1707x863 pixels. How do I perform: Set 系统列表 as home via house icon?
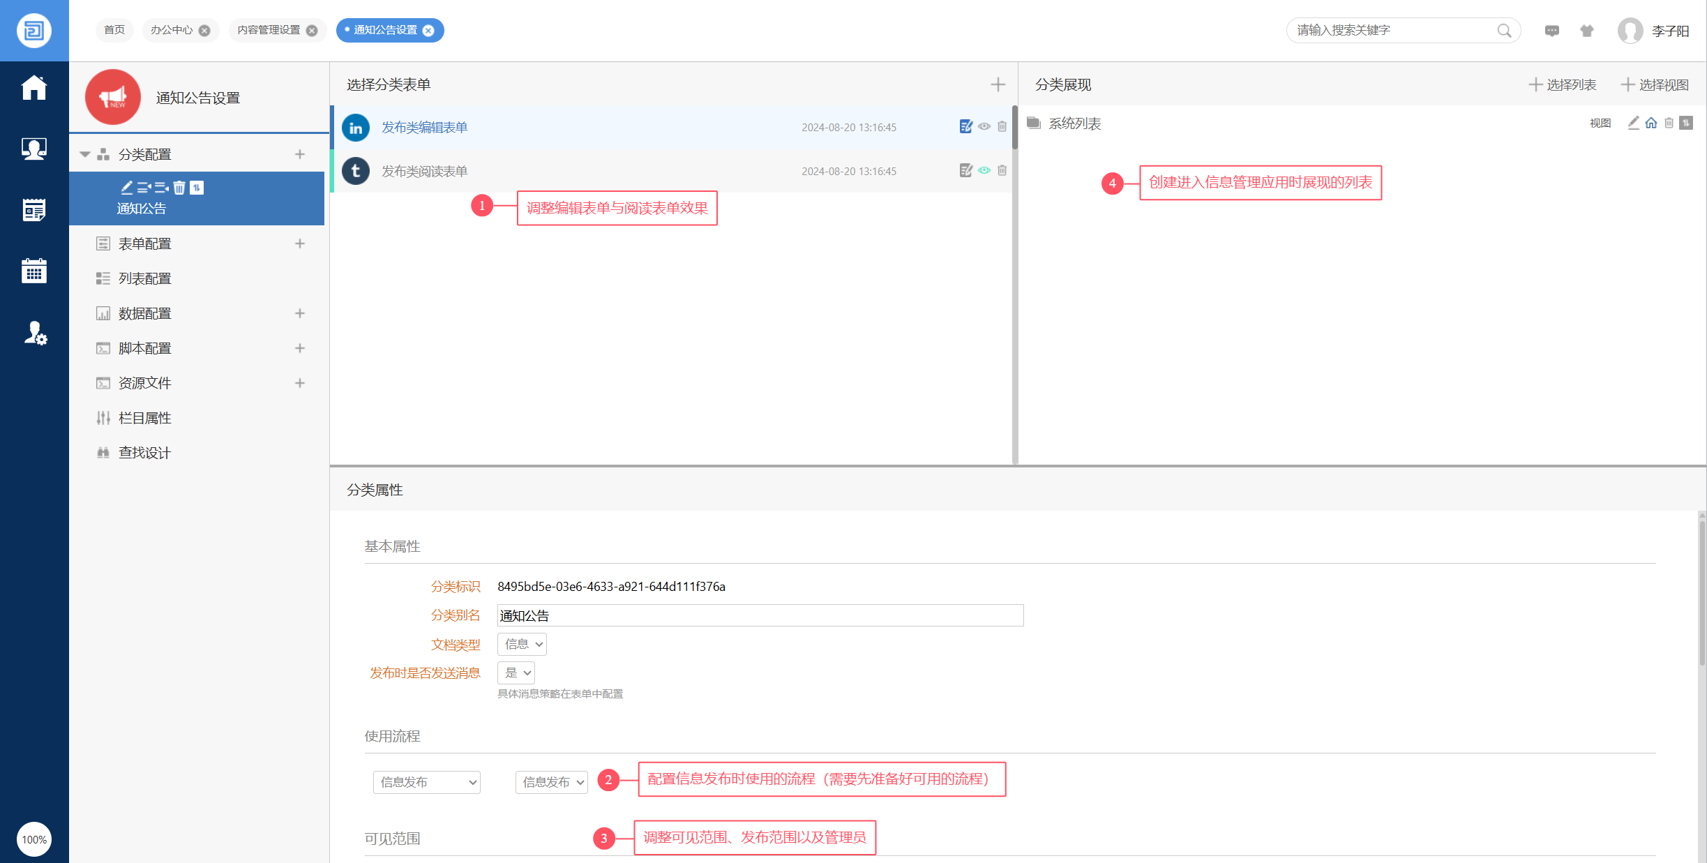[x=1650, y=123]
